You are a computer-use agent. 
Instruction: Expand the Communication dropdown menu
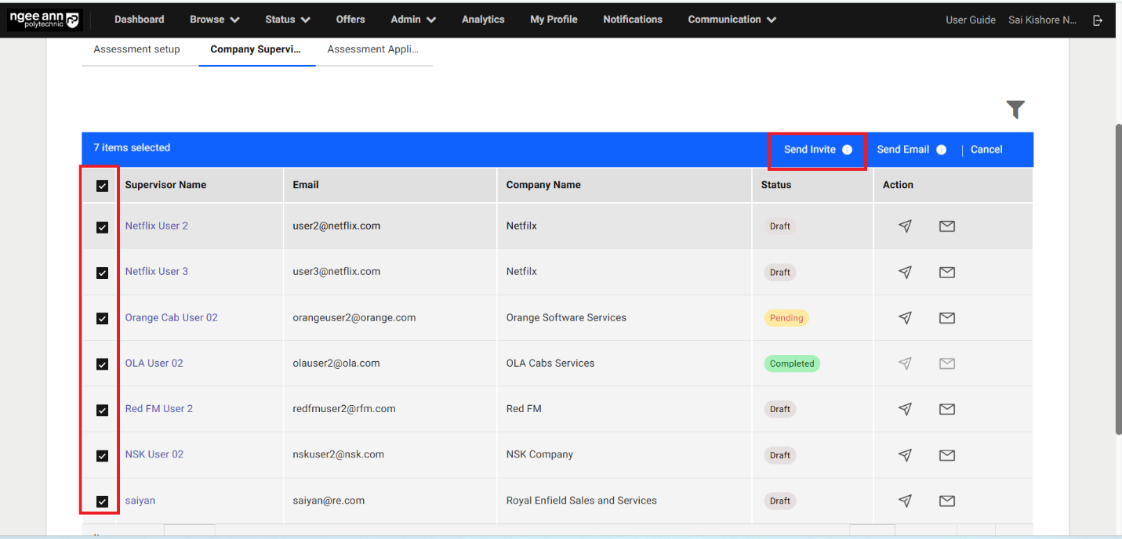(732, 20)
